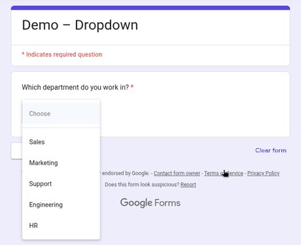Select the Choose placeholder option

pyautogui.click(x=61, y=114)
